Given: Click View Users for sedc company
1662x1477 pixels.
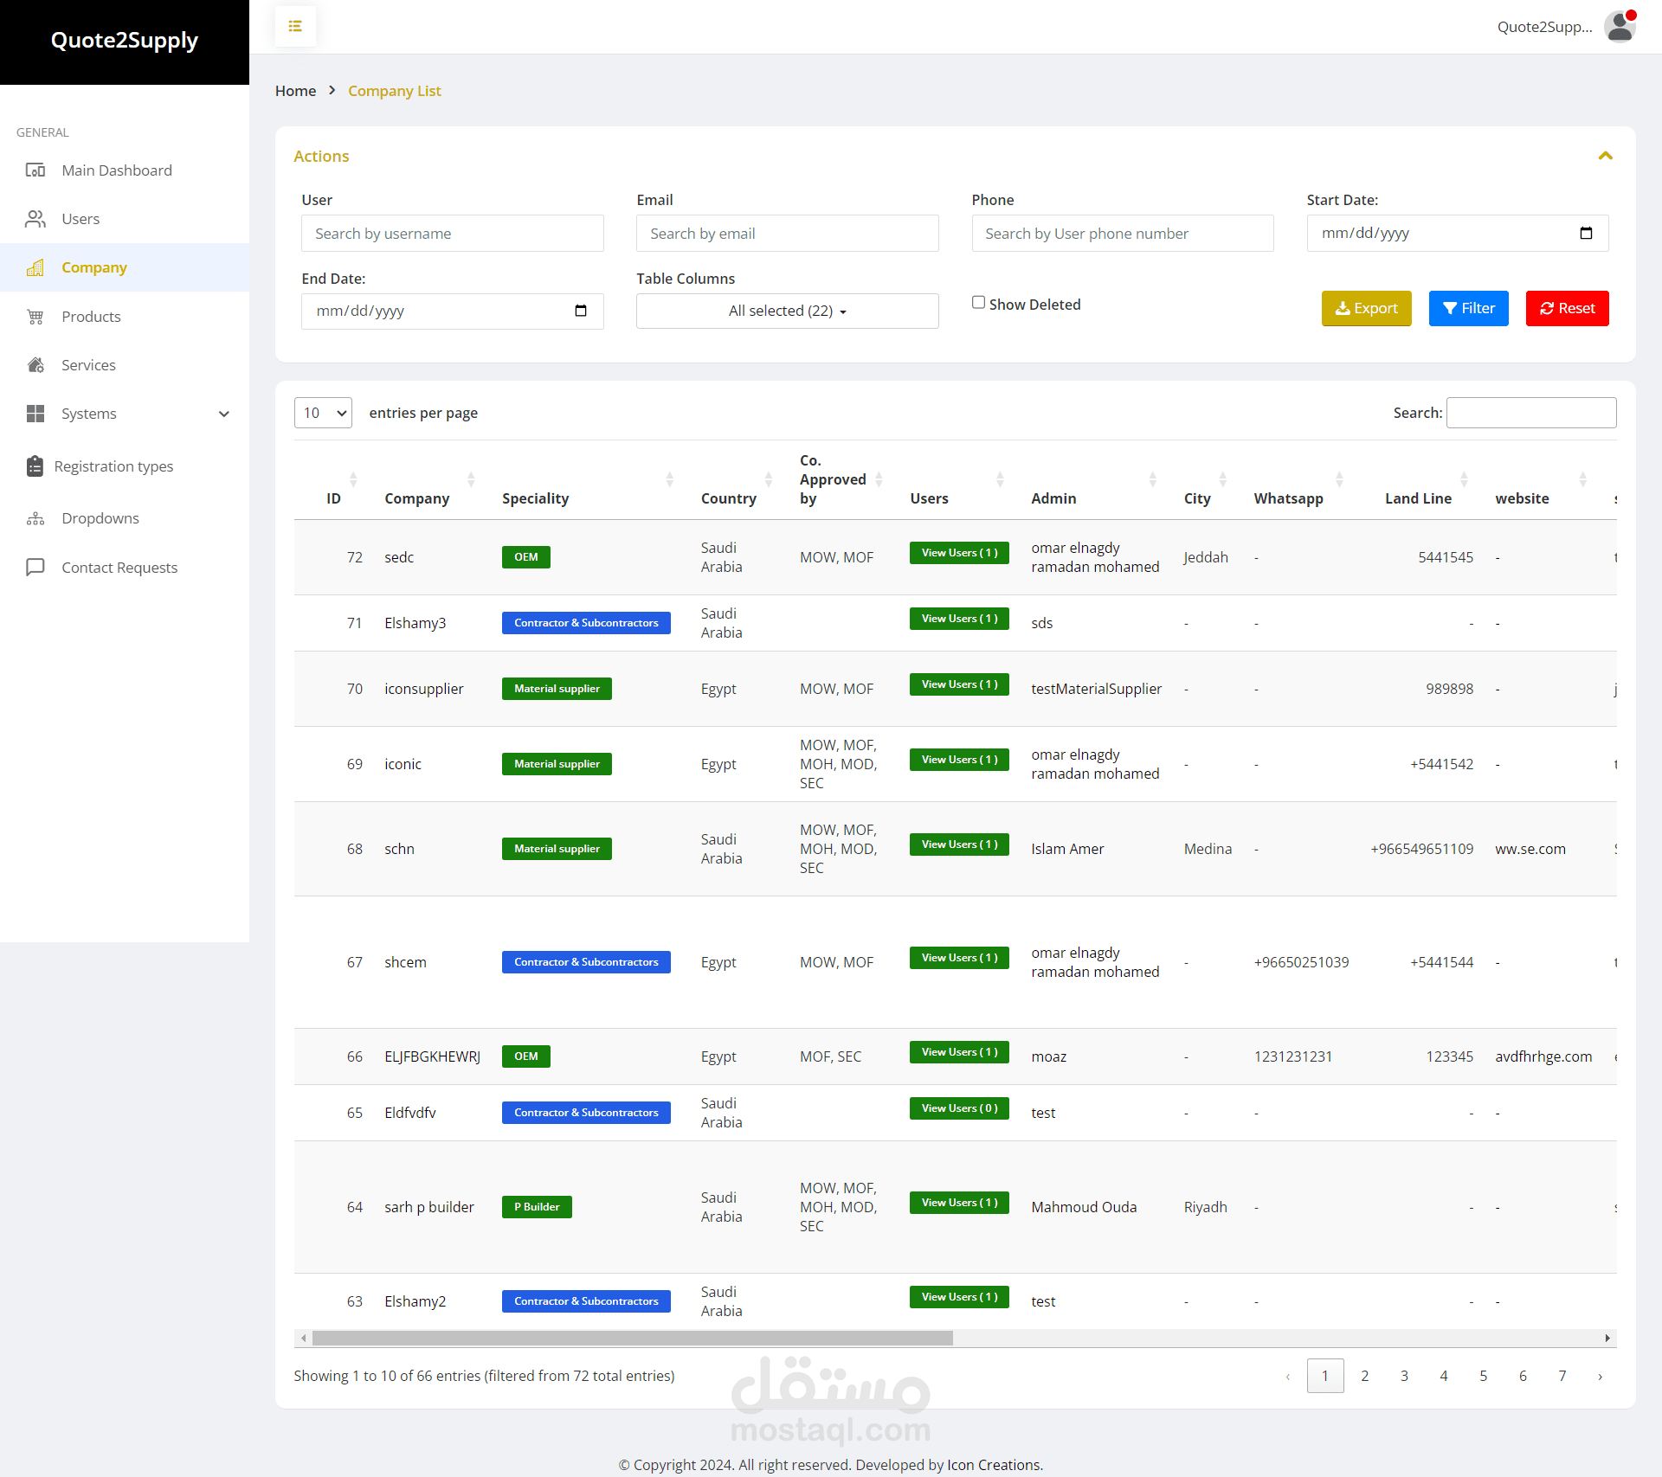Looking at the screenshot, I should click(x=959, y=553).
